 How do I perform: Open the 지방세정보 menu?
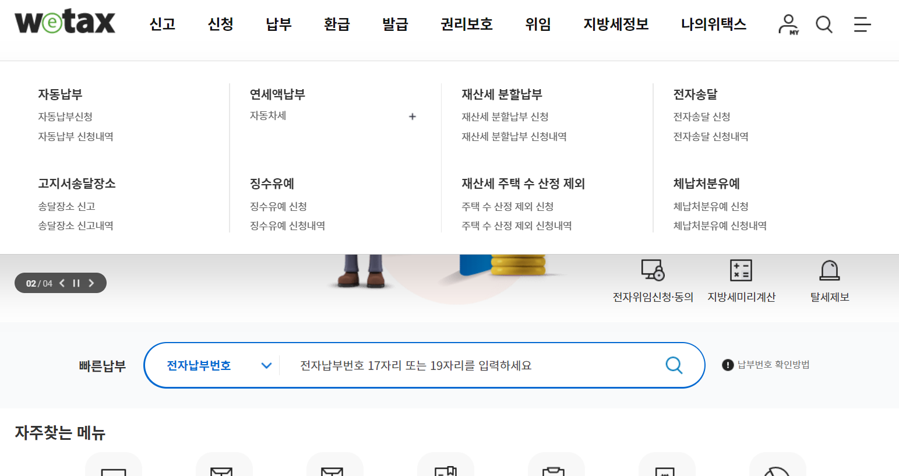tap(616, 24)
